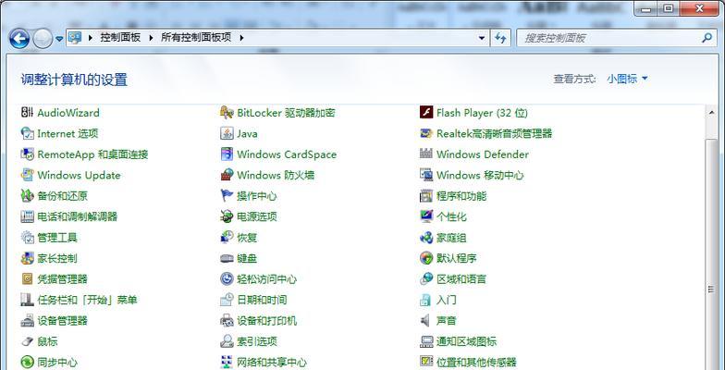The height and width of the screenshot is (370, 725).
Task: Open 任务栏和「开始」菜单 link
Action: [87, 300]
